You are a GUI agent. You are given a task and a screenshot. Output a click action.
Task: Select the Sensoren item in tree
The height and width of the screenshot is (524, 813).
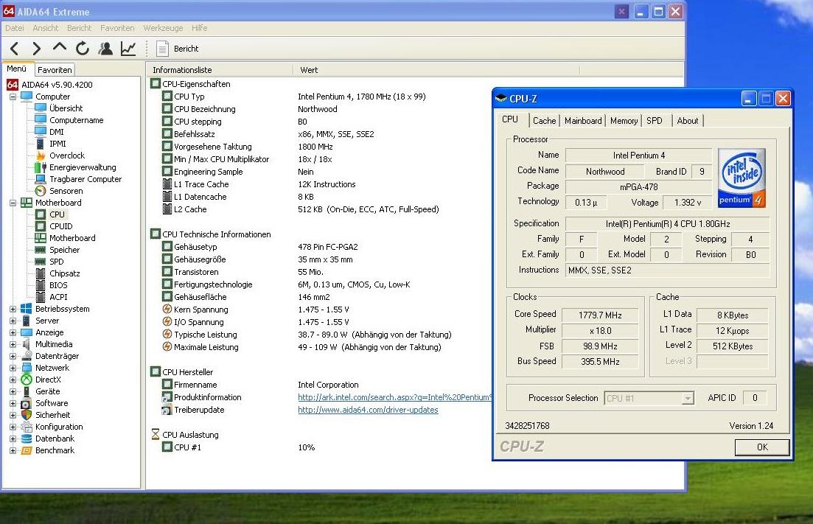[x=66, y=191]
